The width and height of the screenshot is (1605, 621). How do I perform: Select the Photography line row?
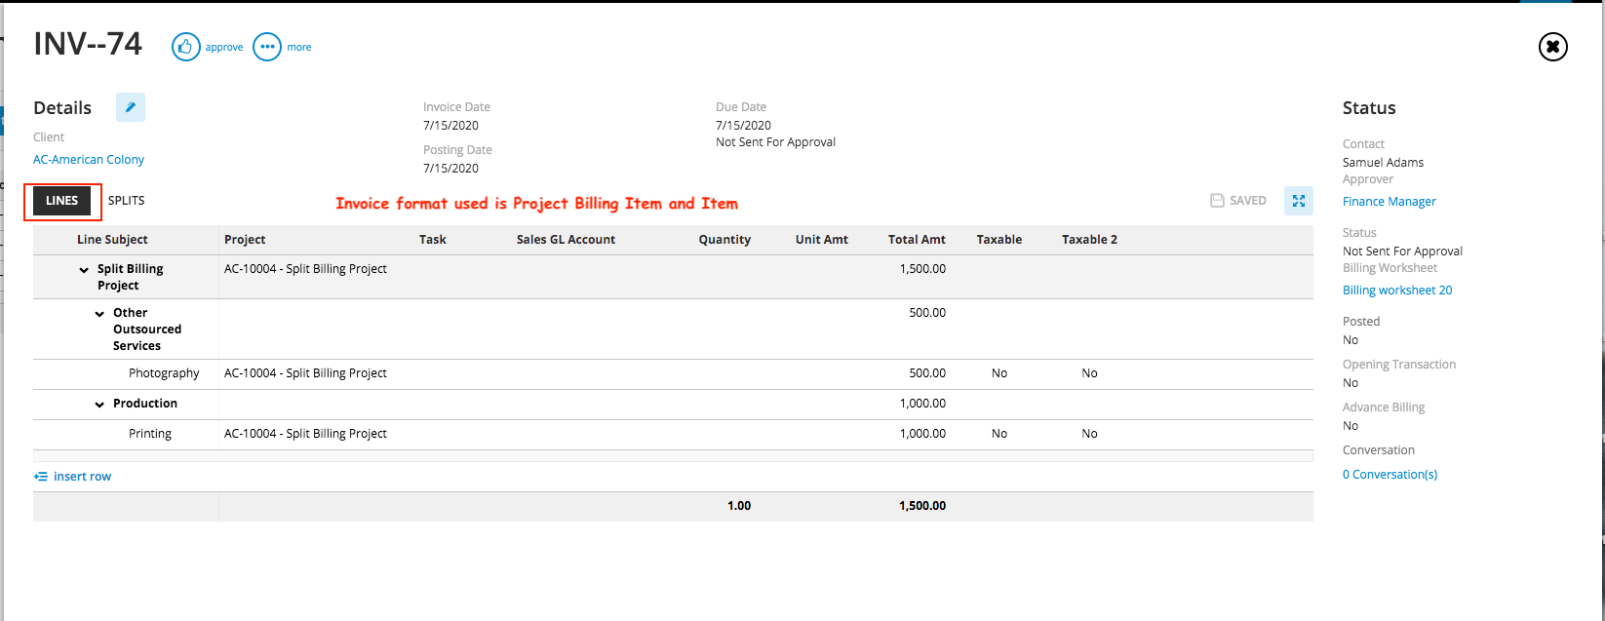[x=673, y=374]
